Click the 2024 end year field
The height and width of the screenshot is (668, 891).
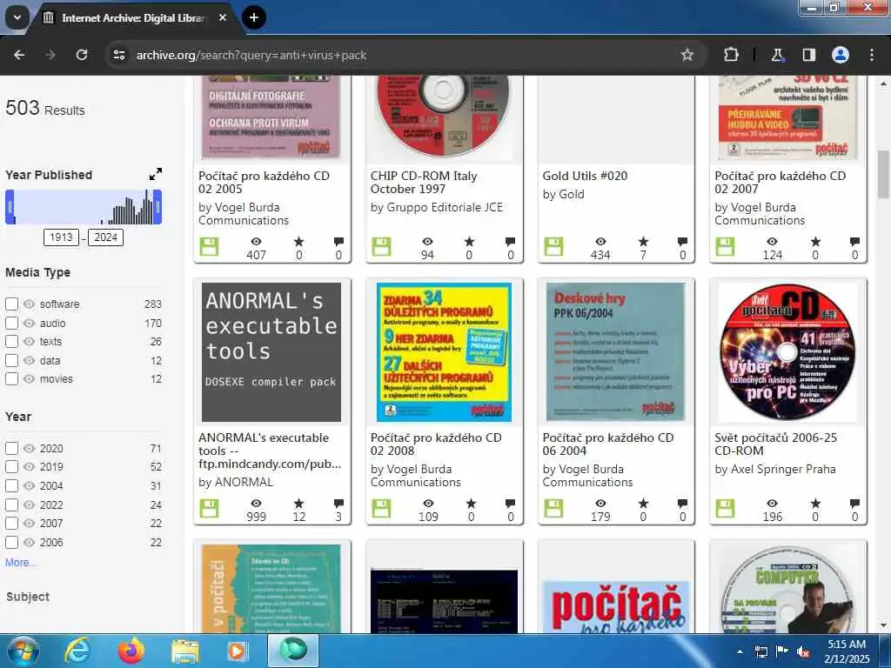(x=105, y=237)
